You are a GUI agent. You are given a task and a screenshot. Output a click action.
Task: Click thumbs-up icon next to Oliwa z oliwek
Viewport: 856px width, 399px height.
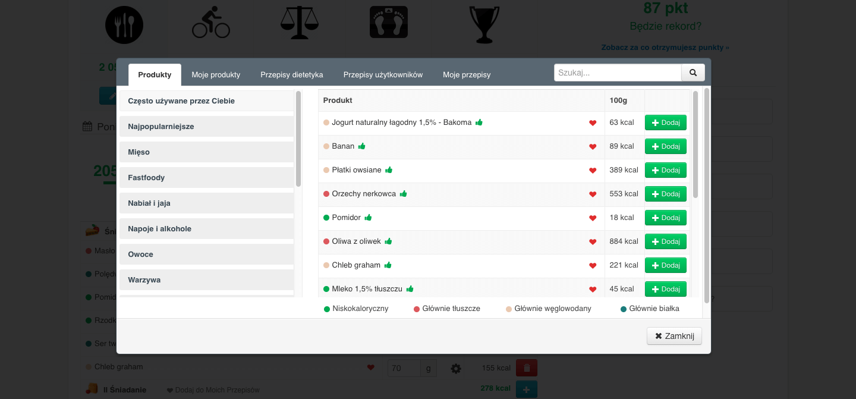point(389,241)
